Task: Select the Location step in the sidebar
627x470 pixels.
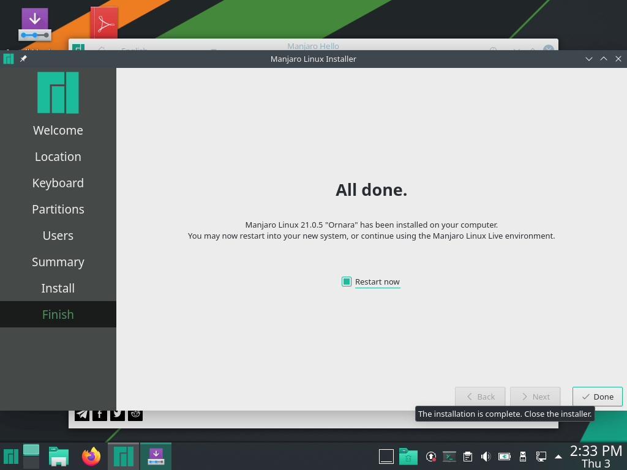Action: [x=58, y=157]
